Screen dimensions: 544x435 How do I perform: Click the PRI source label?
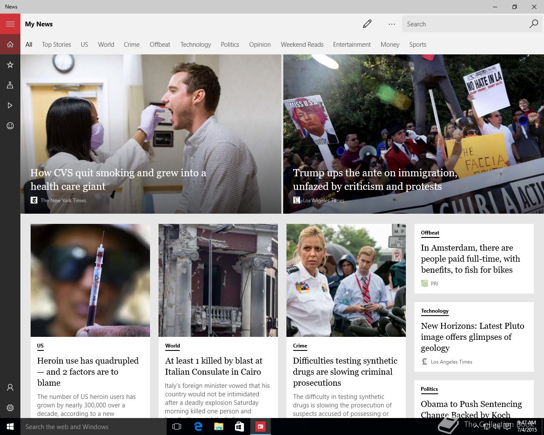434,283
